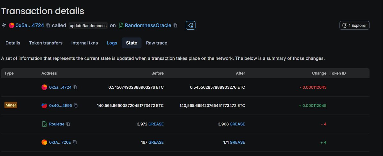Click the updateRandomness method badge
The image size is (383, 156).
pyautogui.click(x=88, y=26)
